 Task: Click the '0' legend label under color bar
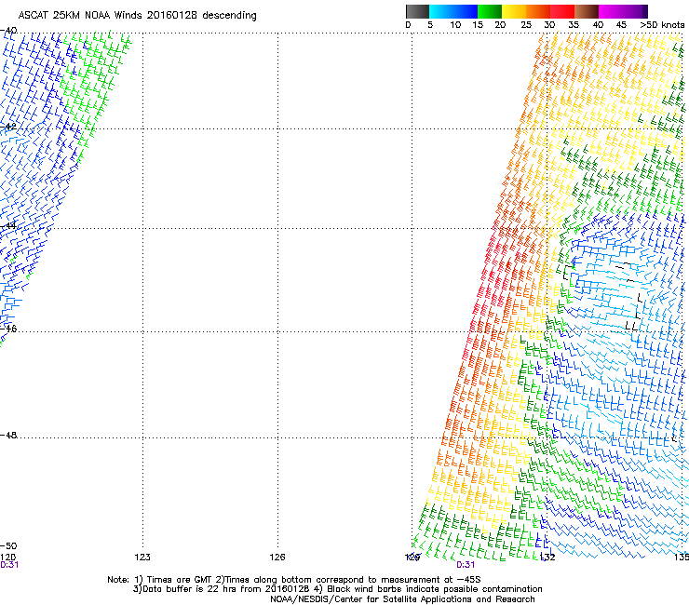(x=408, y=25)
